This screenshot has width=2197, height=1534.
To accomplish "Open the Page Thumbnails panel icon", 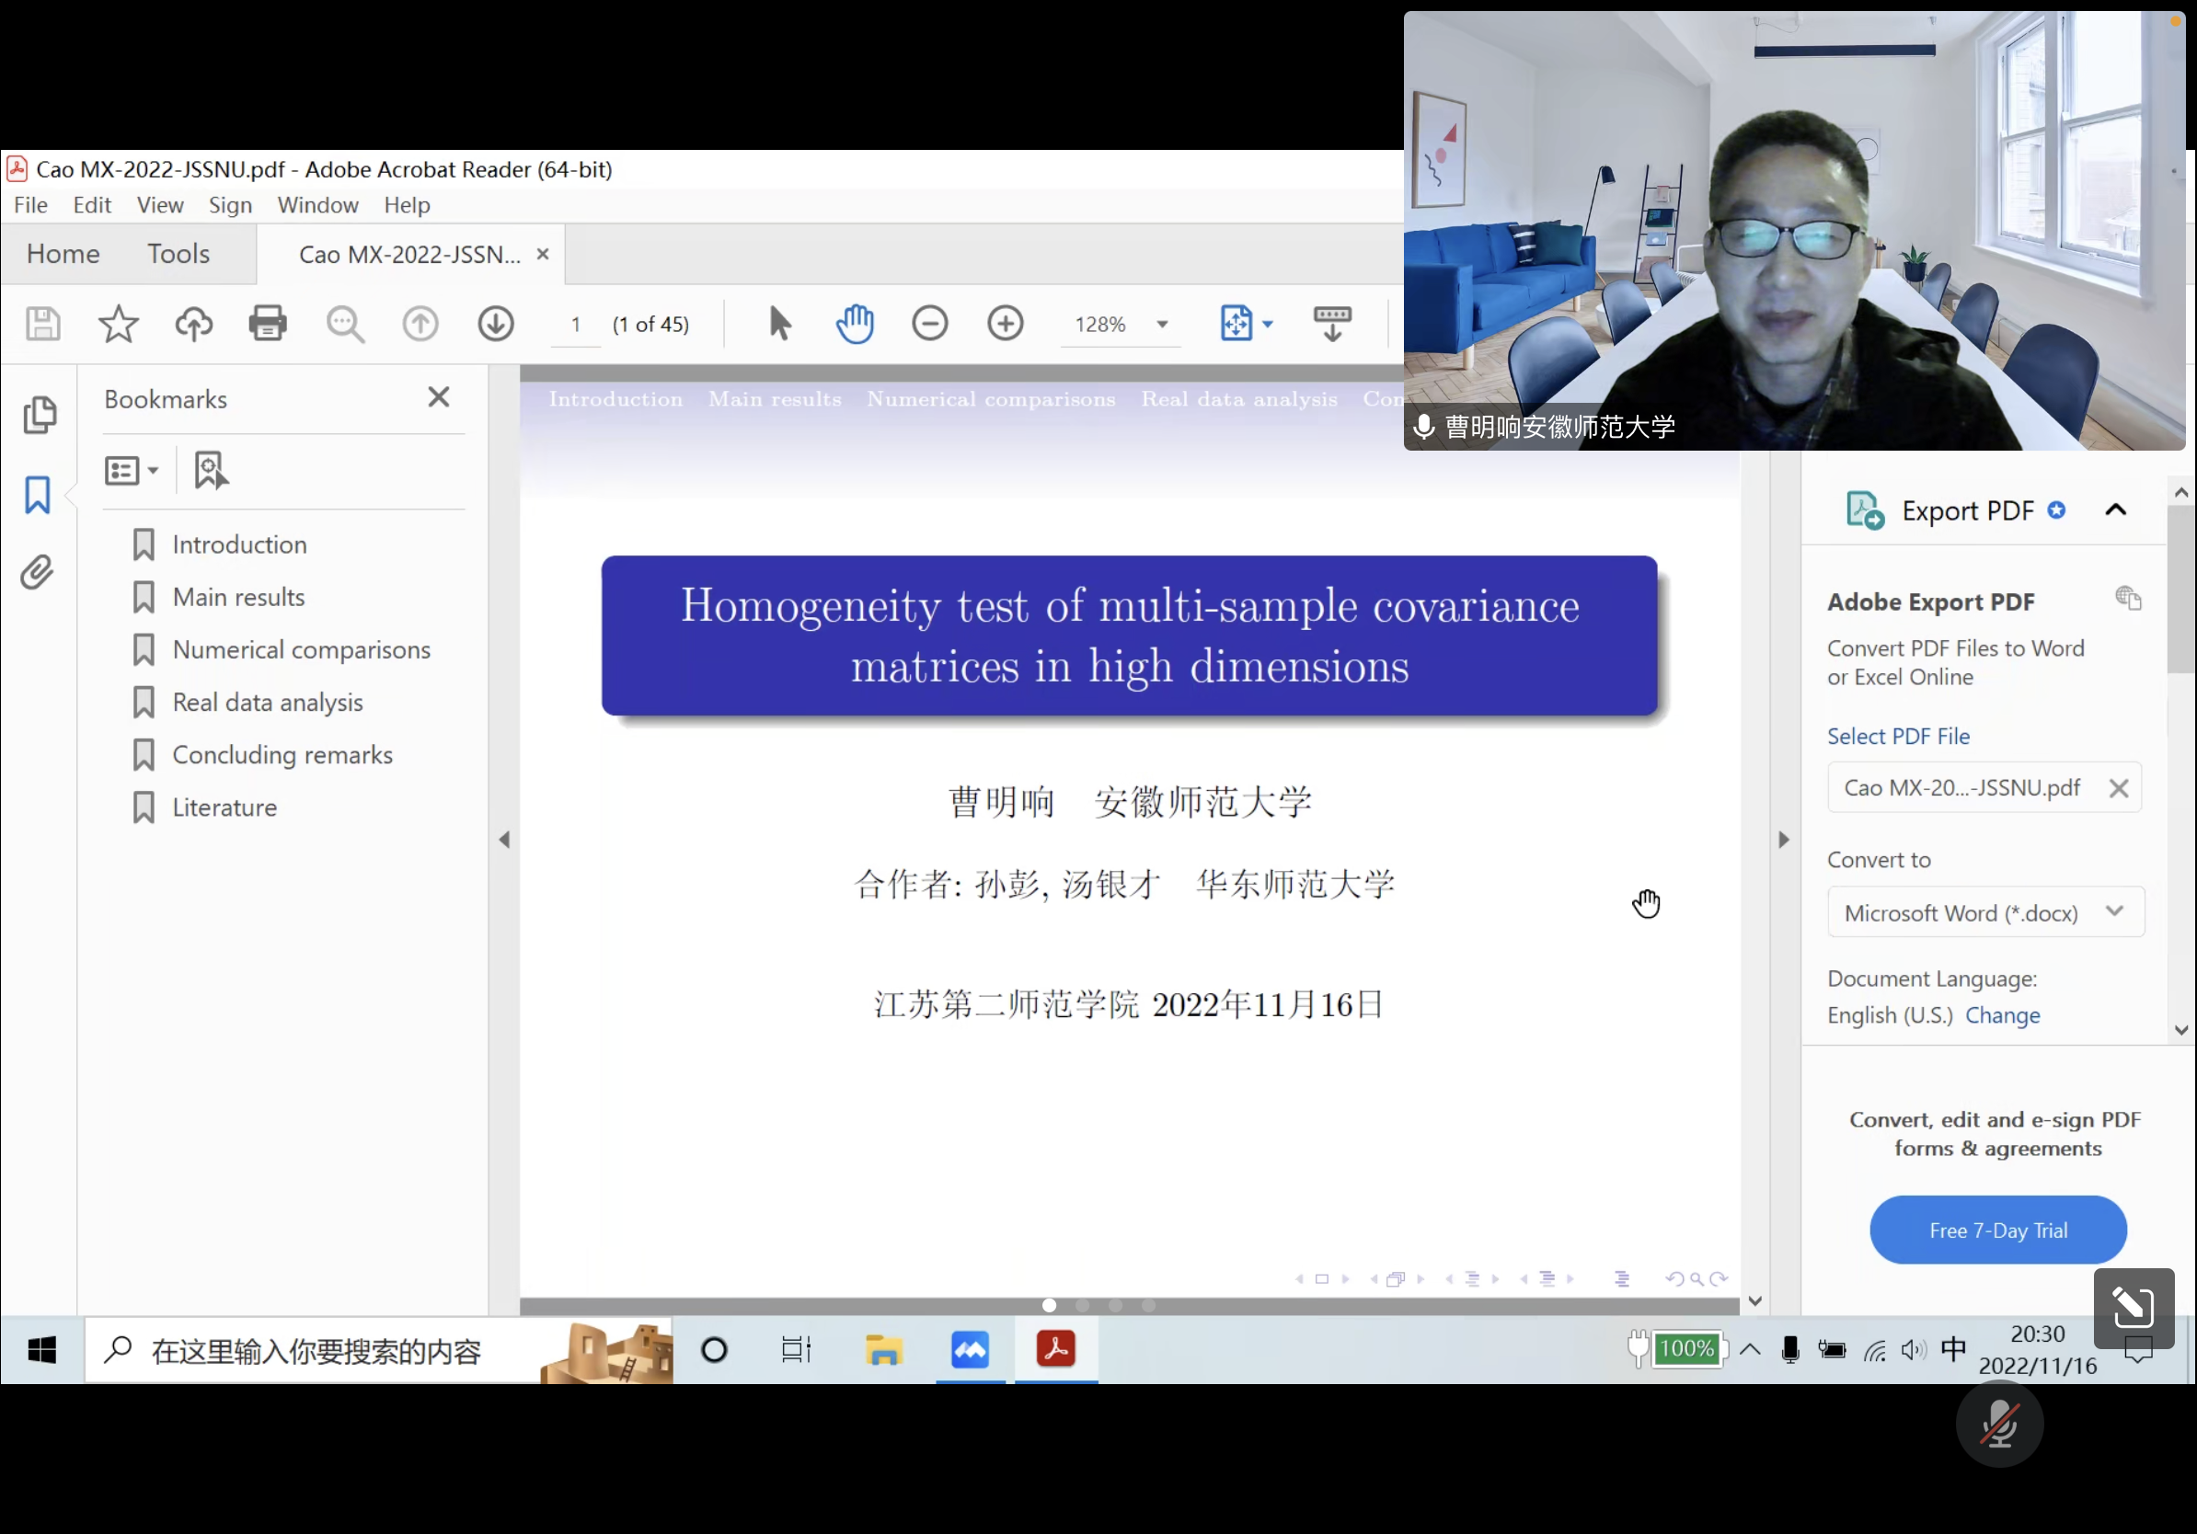I will 40,414.
